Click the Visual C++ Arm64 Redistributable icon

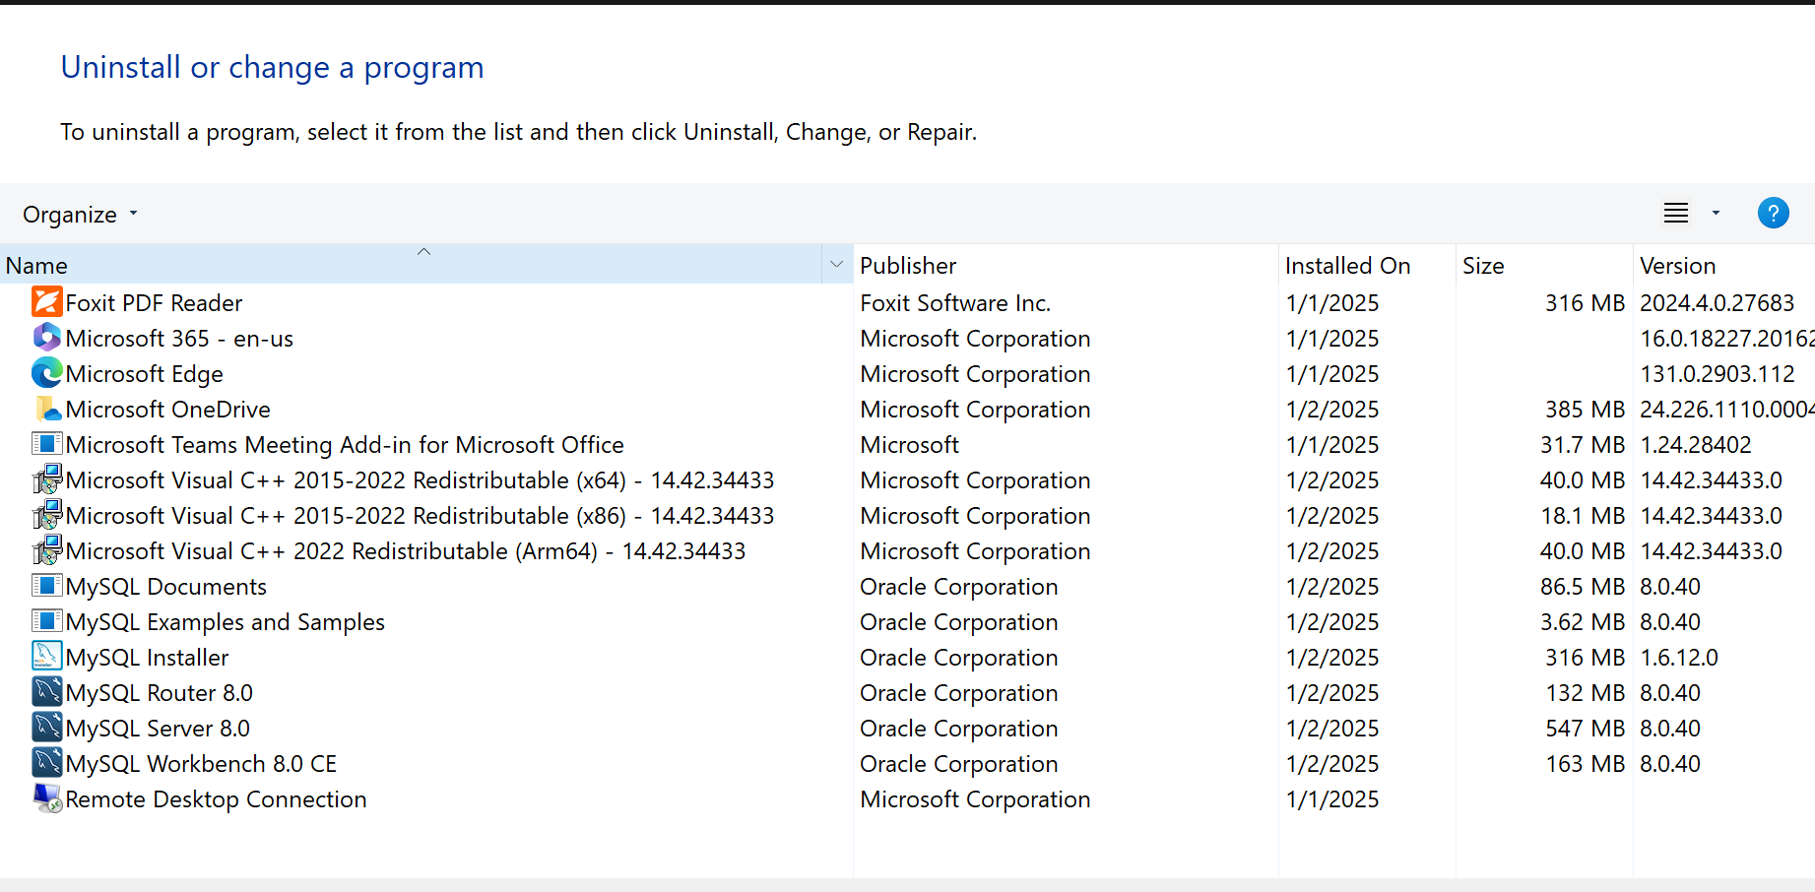coord(47,549)
